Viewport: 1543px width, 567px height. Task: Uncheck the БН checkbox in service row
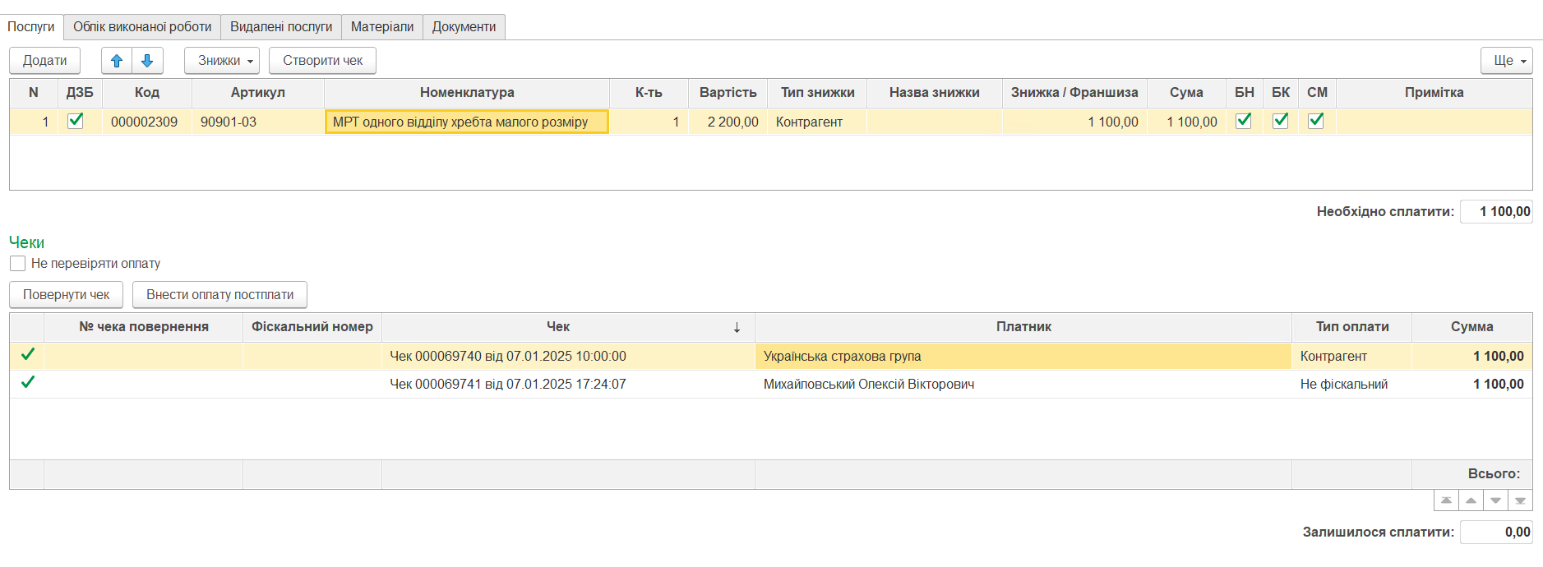(1244, 121)
